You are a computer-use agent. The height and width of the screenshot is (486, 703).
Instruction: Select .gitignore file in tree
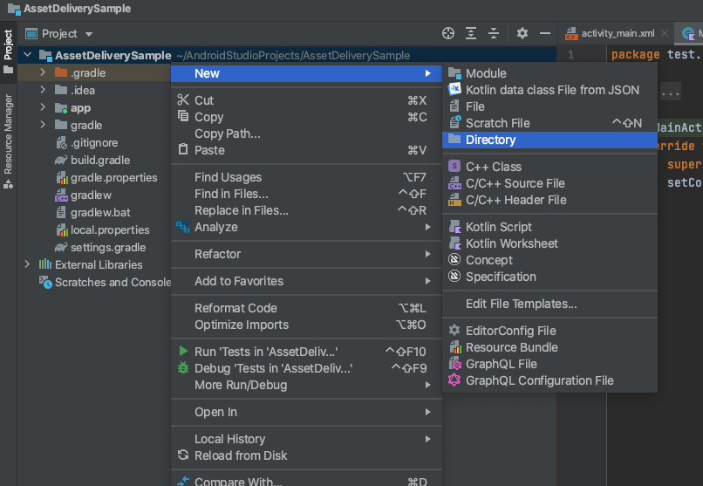94,142
